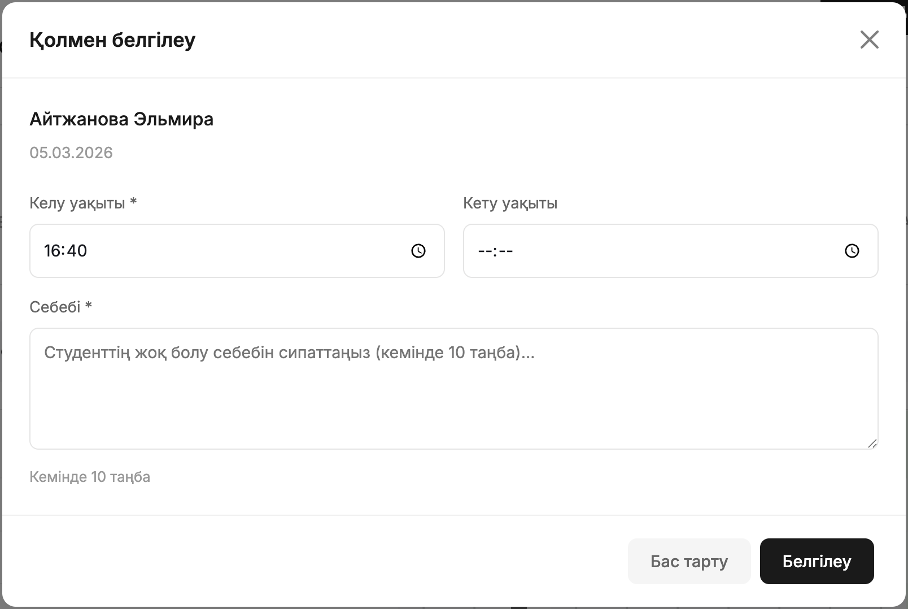Click the Себебі field label
The width and height of the screenshot is (908, 609).
pyautogui.click(x=55, y=307)
